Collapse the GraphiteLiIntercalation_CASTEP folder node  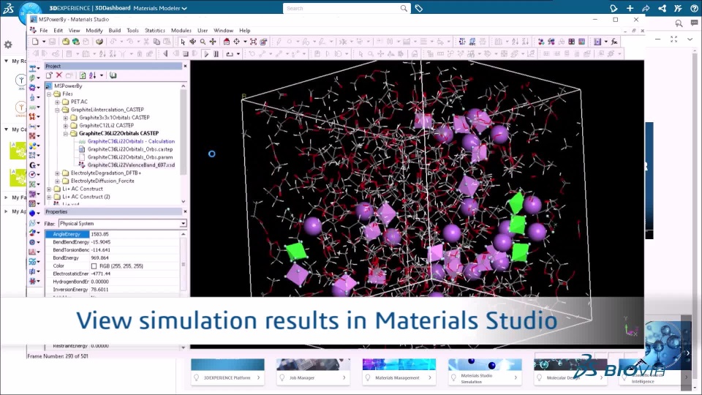(57, 110)
